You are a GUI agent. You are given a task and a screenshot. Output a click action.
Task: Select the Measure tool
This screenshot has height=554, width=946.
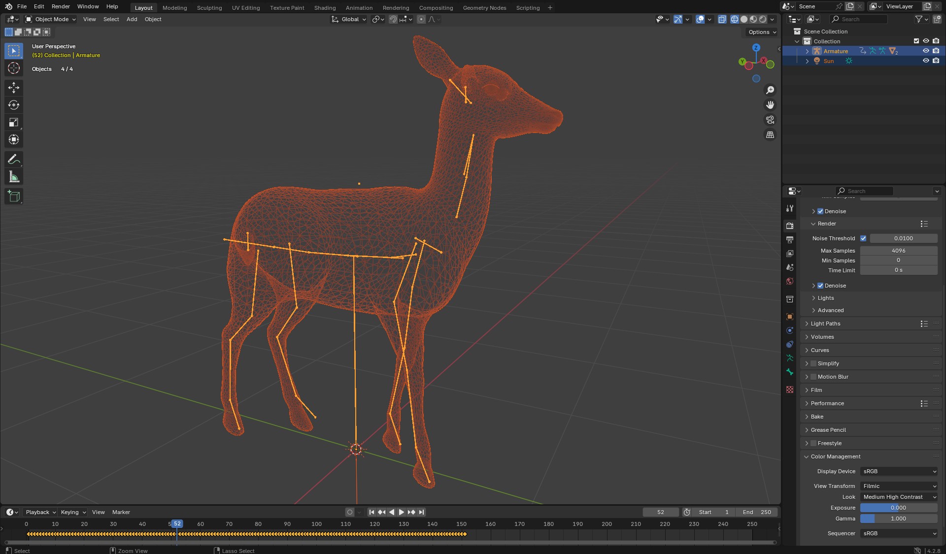point(14,177)
